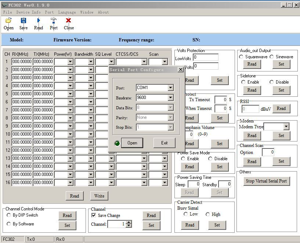Click Channel Control Mode Read button
Image resolution: width=300 pixels, height=243 pixels.
(67, 216)
